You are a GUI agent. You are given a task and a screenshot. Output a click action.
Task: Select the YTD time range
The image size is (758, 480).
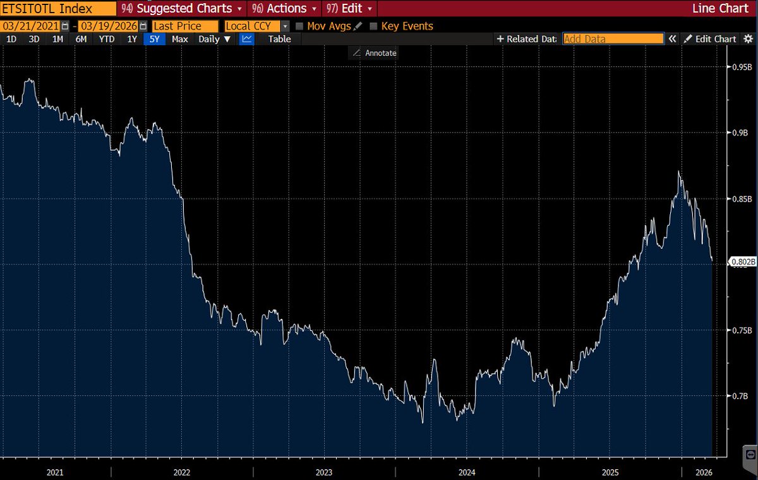click(x=106, y=39)
